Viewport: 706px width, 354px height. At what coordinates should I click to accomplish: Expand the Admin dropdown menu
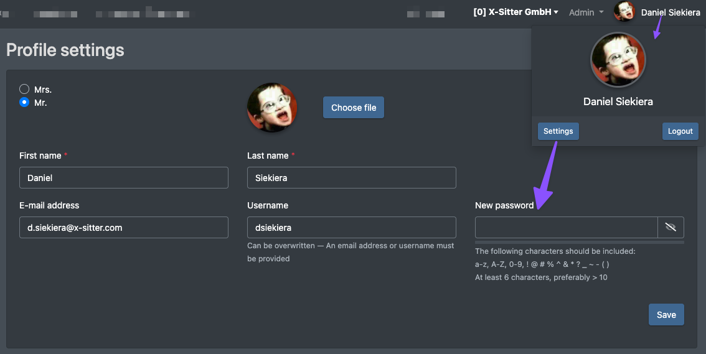pos(586,12)
